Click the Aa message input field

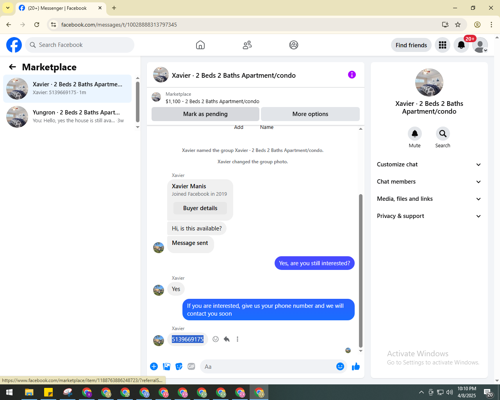[x=268, y=366]
